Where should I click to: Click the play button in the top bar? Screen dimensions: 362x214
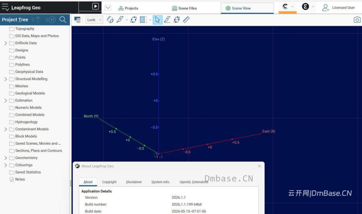(x=95, y=6)
